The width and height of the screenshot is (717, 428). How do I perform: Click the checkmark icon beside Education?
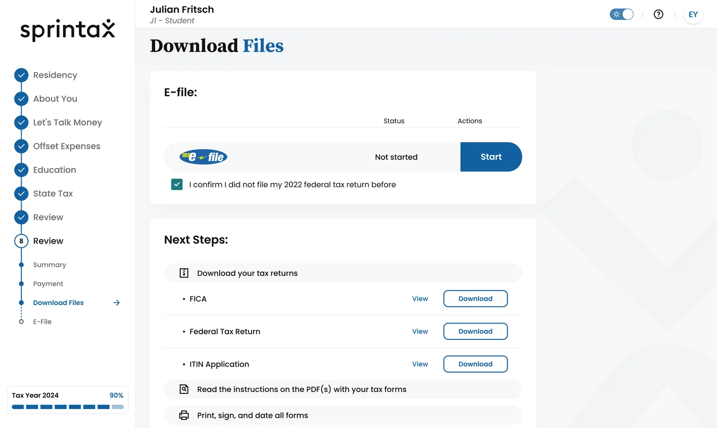pos(21,170)
